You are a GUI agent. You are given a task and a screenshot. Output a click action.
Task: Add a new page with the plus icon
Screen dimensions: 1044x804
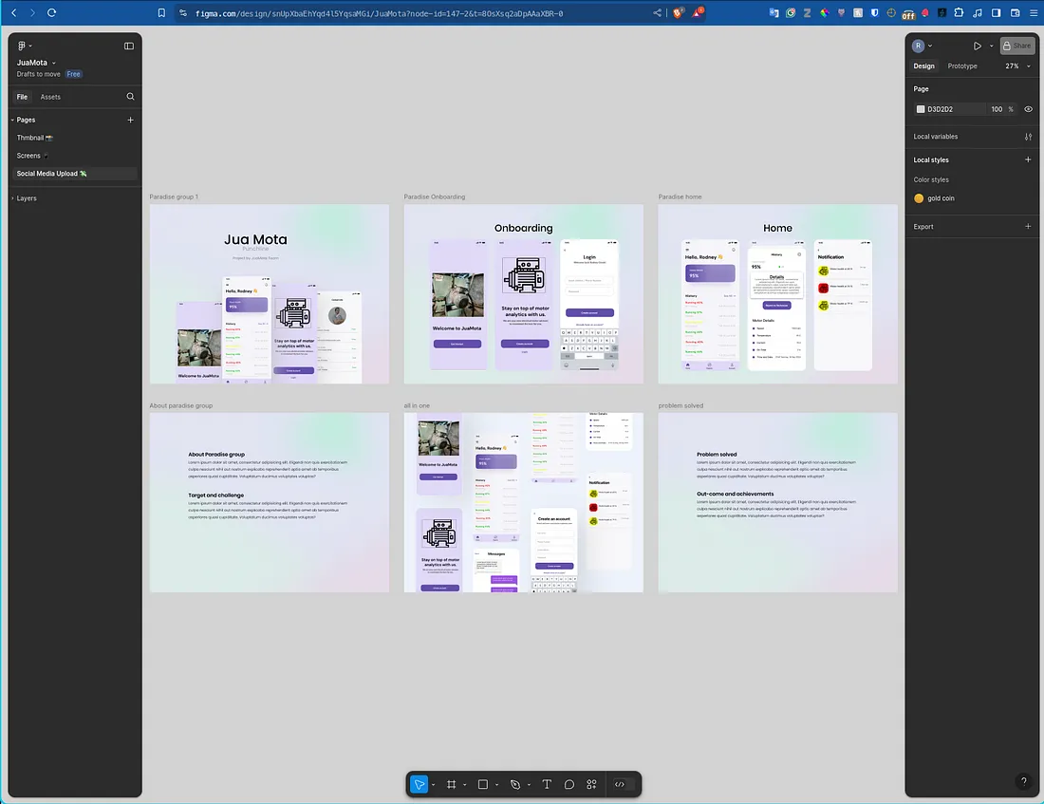[131, 120]
